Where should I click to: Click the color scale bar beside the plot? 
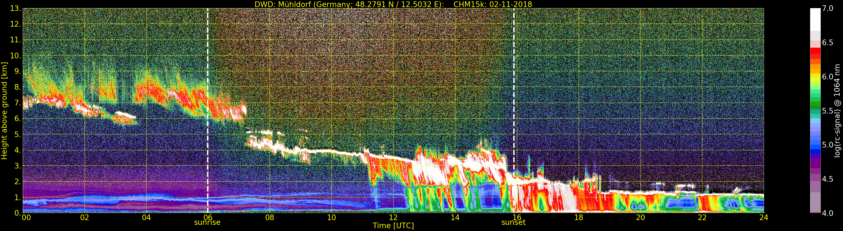tap(815, 110)
